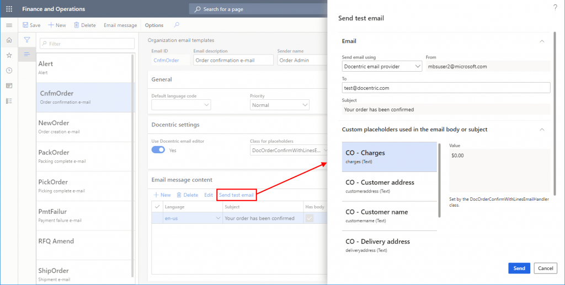Click 'Your order has been confirmed' grid cell
This screenshot has width=565, height=285.
coord(263,218)
